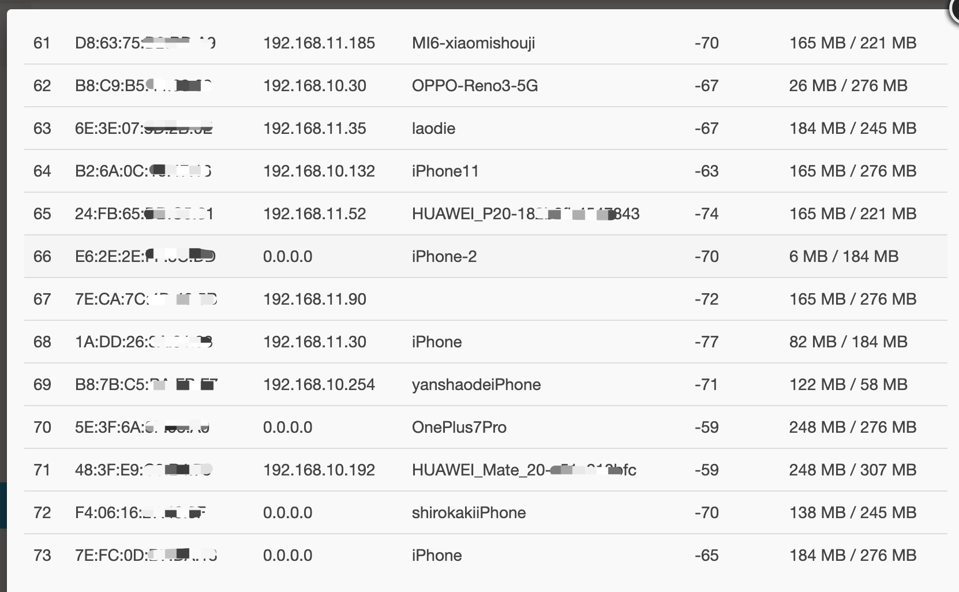Close the device list popup
Screen dimensions: 959x592
pos(955,9)
